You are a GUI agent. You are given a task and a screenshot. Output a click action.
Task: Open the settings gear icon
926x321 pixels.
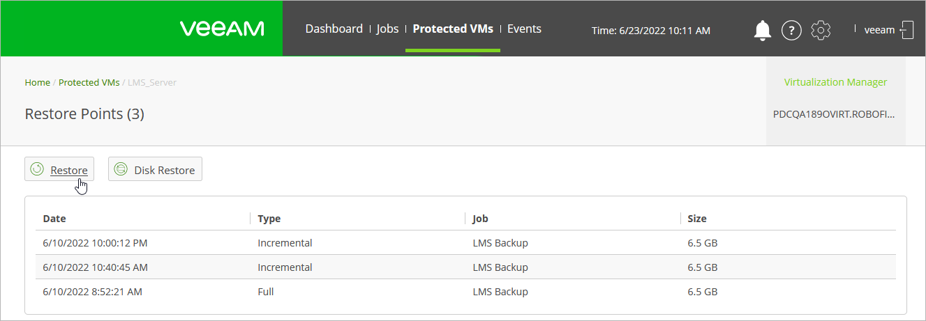[821, 30]
